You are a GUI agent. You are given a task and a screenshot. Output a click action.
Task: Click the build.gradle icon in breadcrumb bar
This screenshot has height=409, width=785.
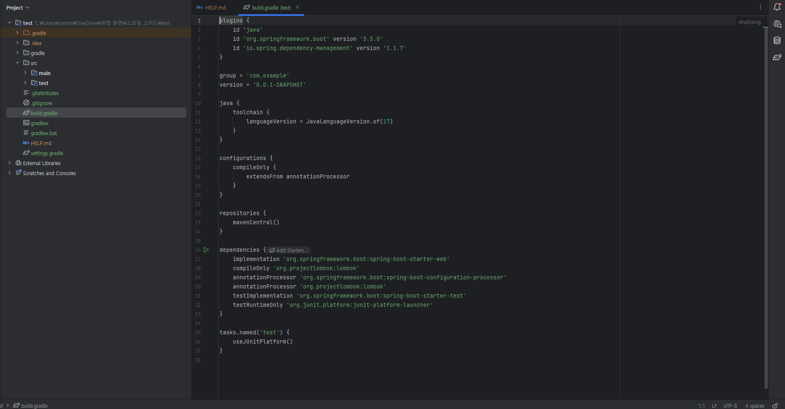click(x=16, y=406)
